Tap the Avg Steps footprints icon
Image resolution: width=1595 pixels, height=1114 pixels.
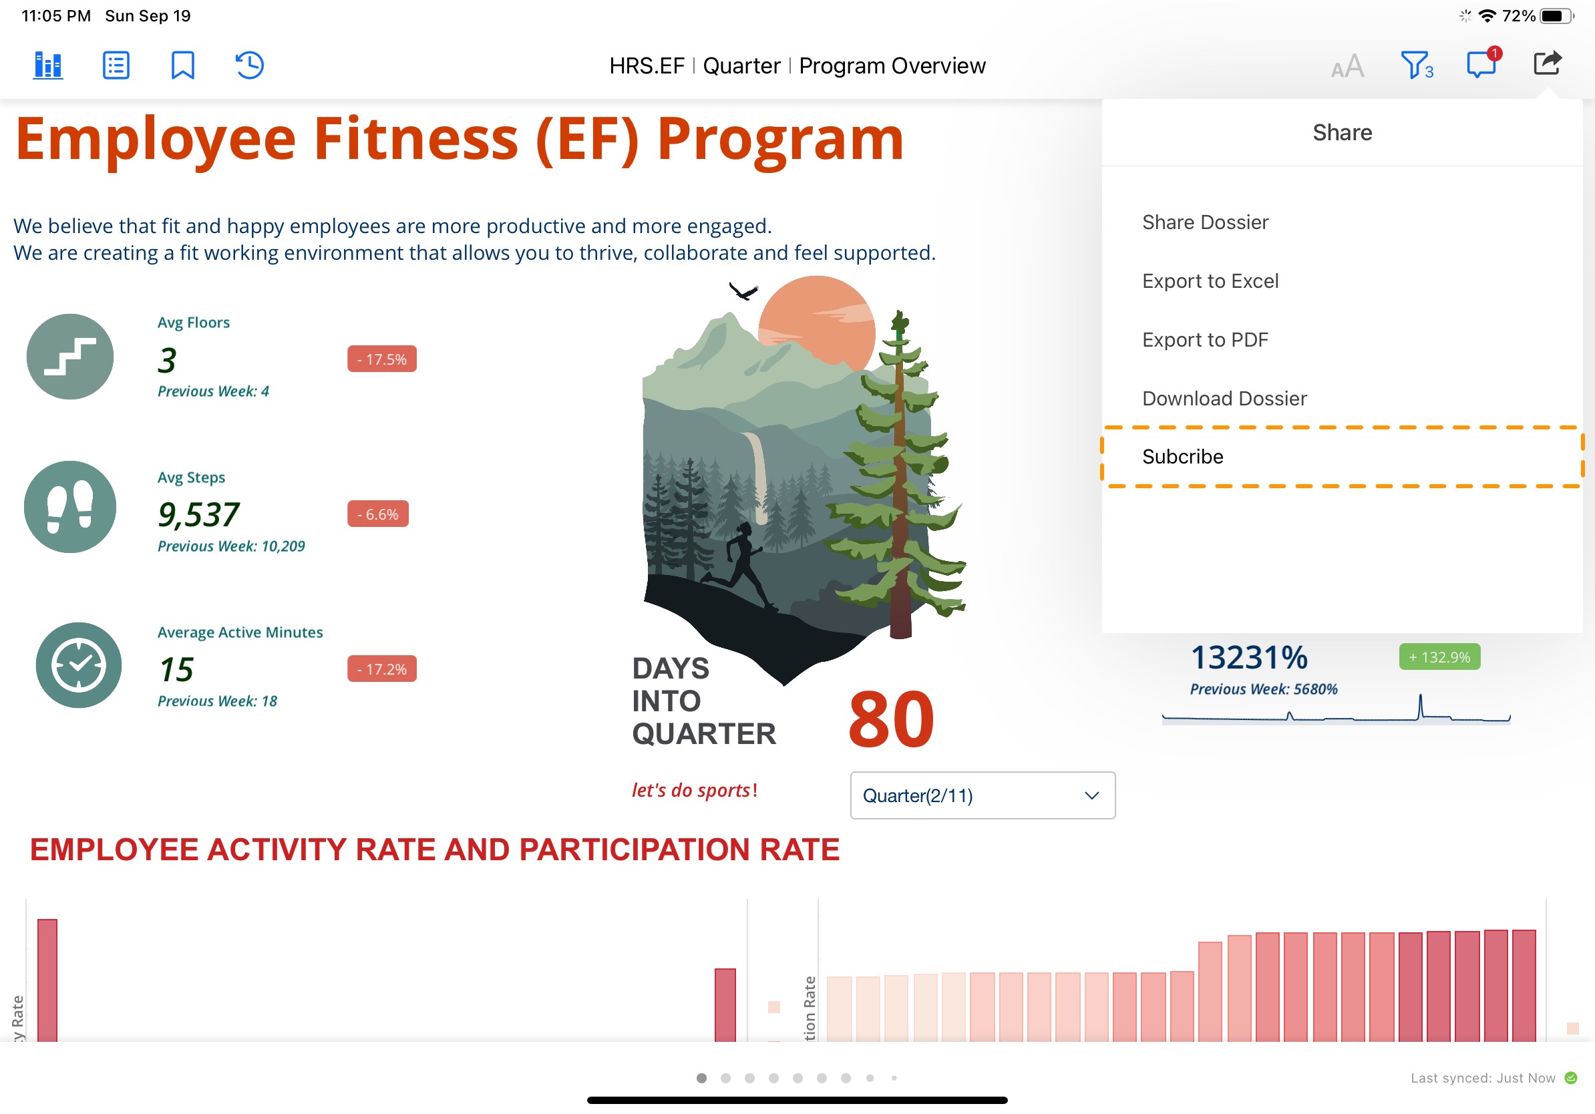70,507
